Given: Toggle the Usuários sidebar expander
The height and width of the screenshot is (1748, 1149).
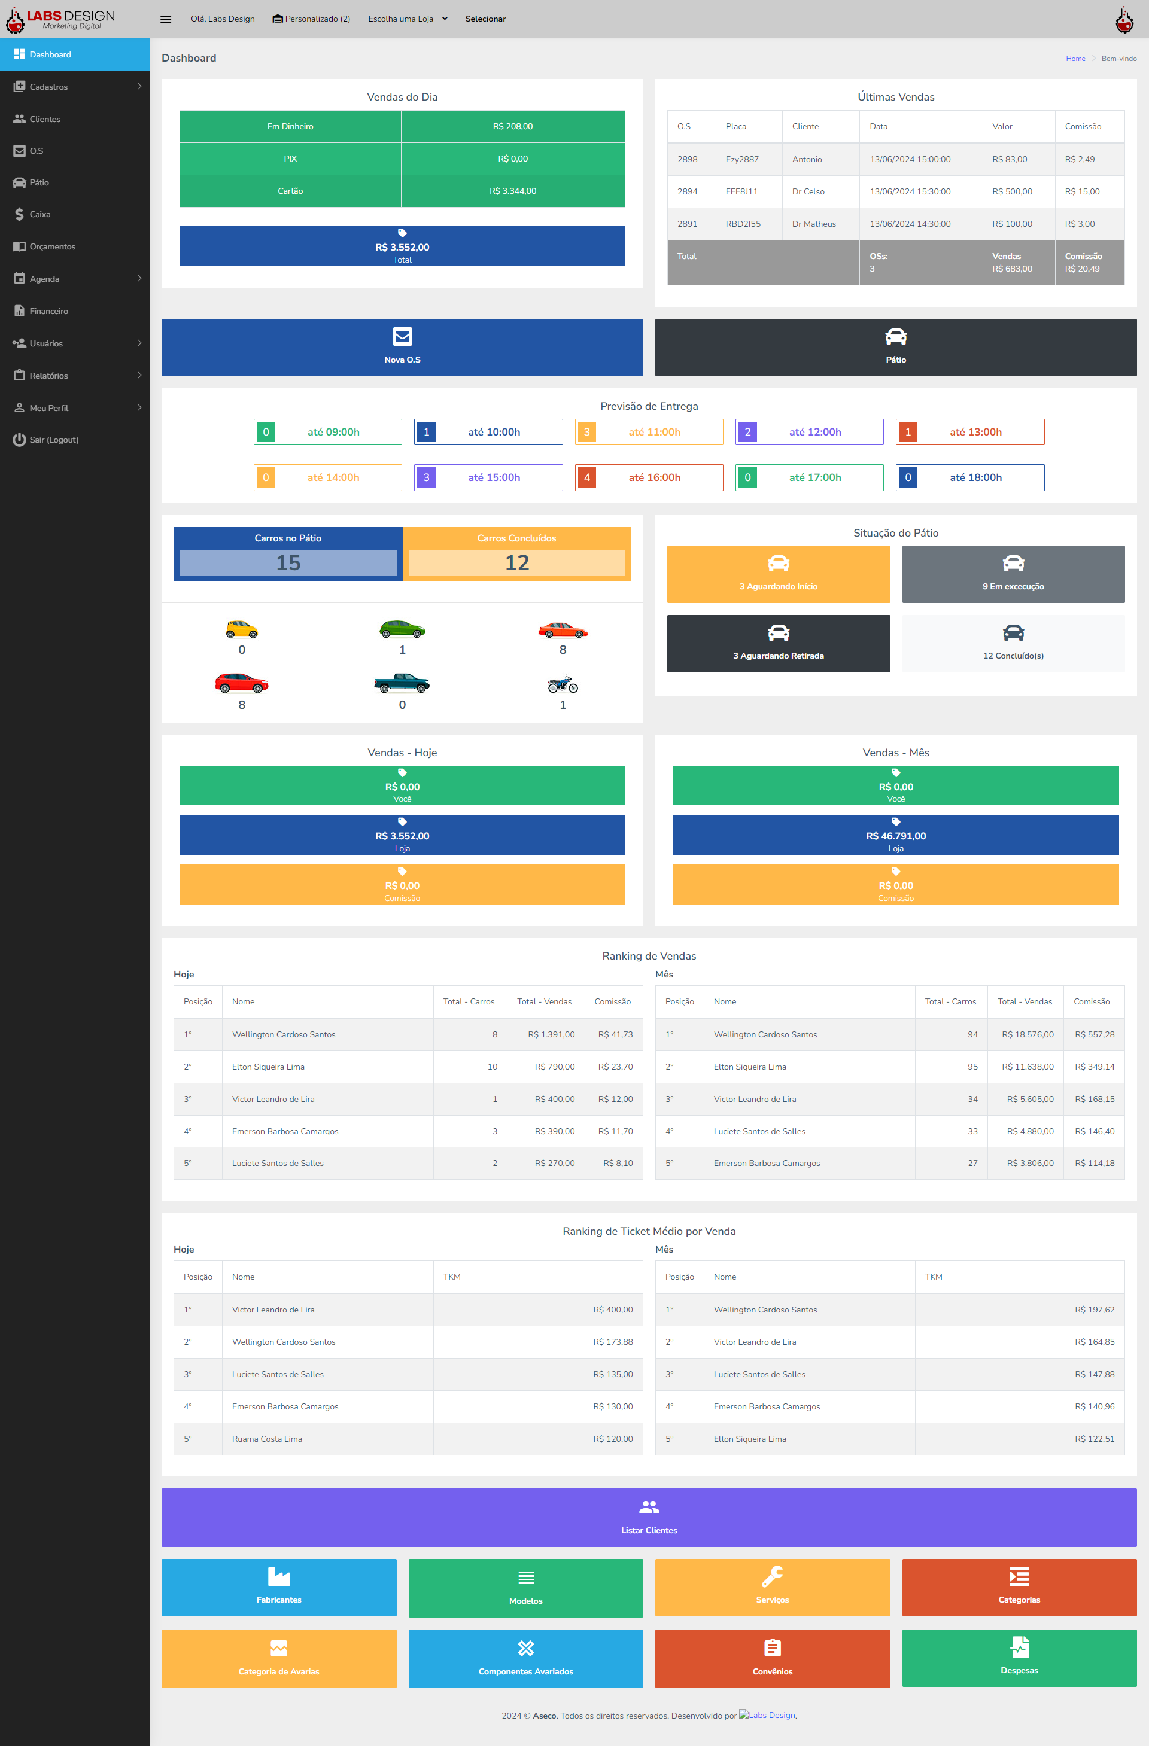Looking at the screenshot, I should click(x=138, y=343).
